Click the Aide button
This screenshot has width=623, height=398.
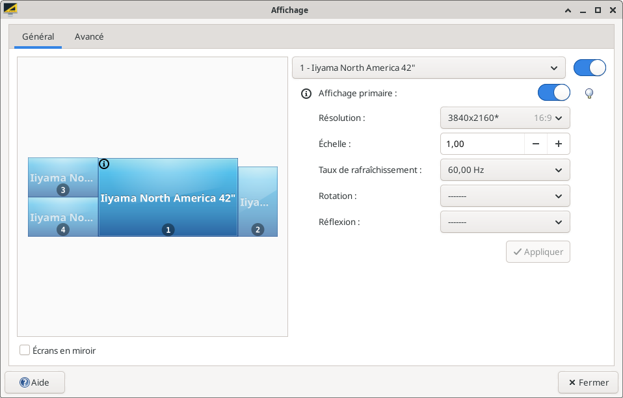tap(35, 382)
